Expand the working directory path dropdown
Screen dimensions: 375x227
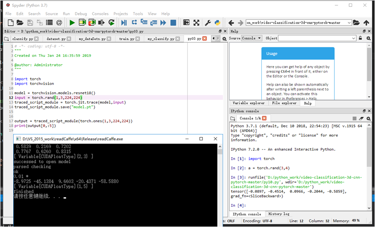point(349,22)
